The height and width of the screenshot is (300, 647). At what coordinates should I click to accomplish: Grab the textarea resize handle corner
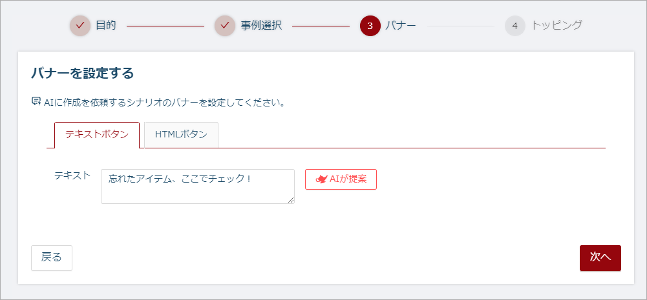point(291,200)
